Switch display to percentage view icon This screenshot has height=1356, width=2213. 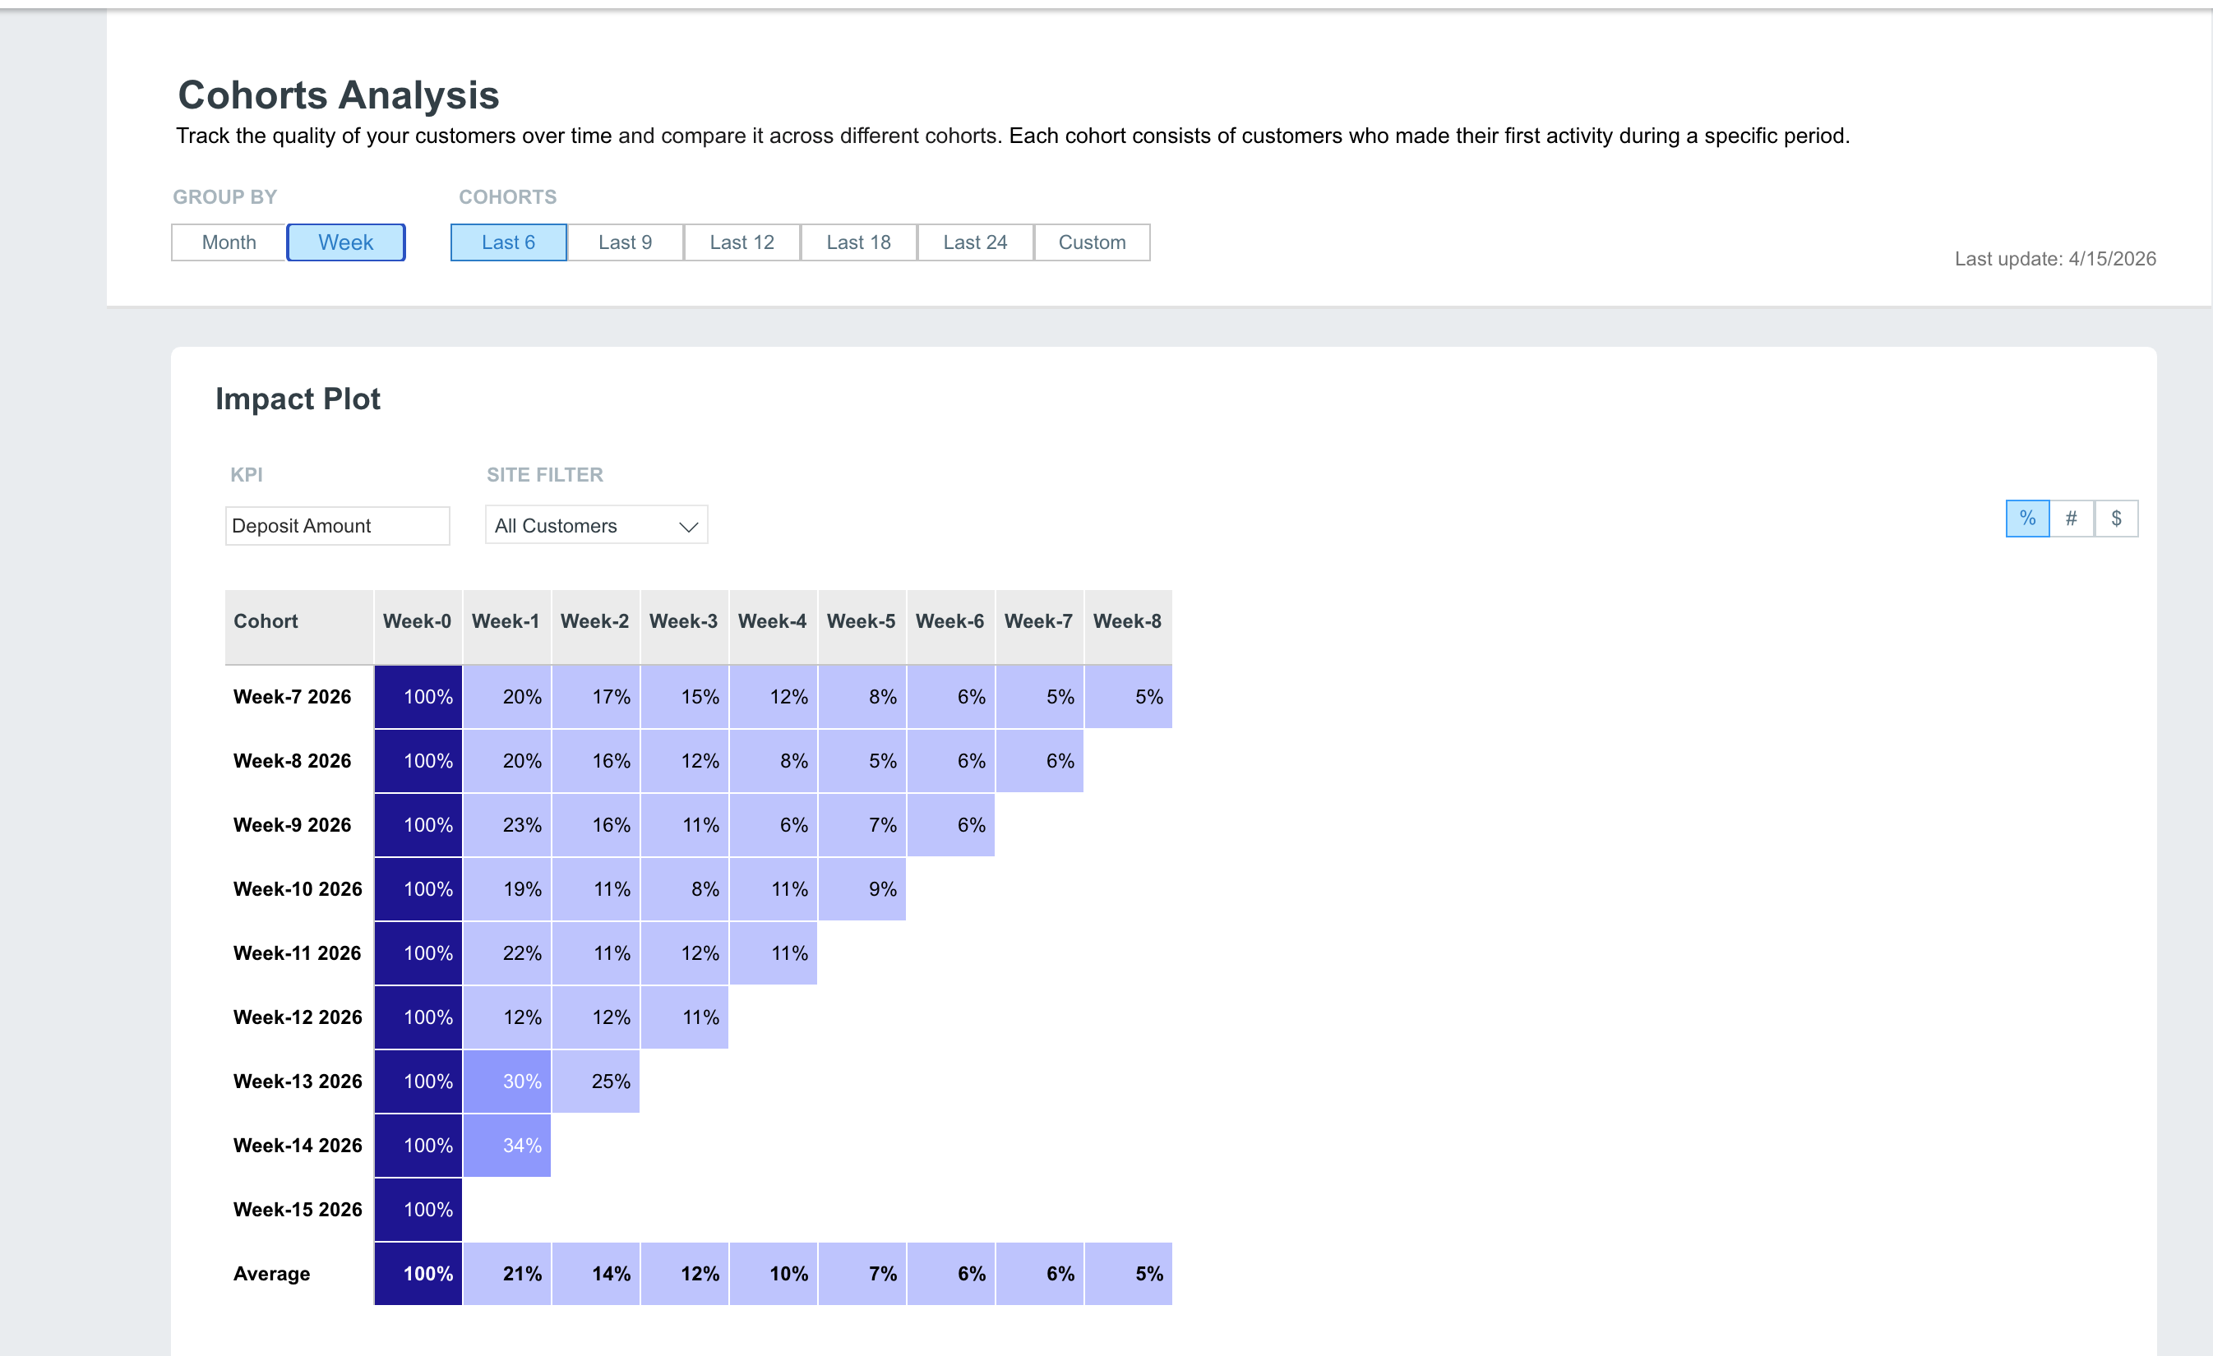point(2027,518)
